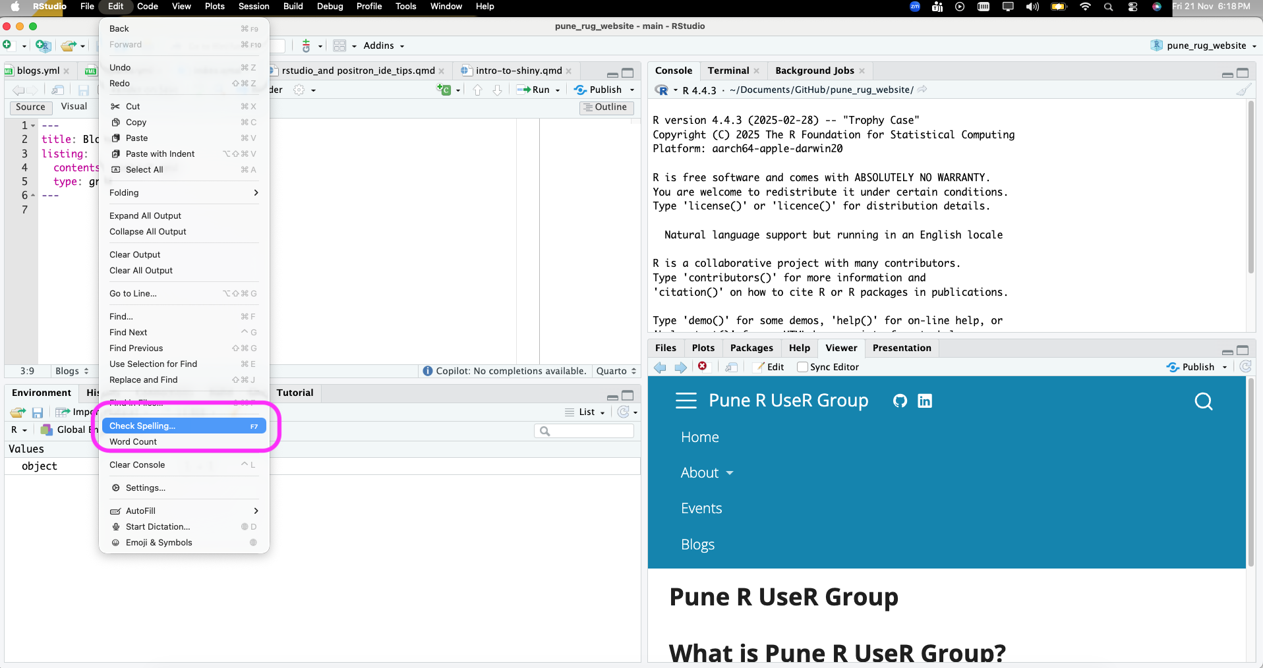Screen dimensions: 1263x668
Task: Click the GitHub icon in the site navbar
Action: click(x=900, y=401)
